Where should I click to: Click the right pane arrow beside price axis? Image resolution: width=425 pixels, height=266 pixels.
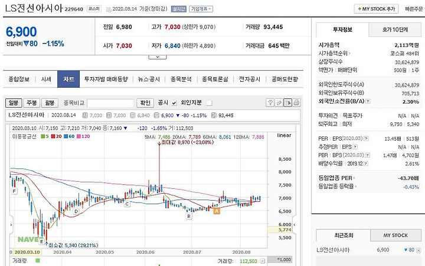tap(295, 225)
